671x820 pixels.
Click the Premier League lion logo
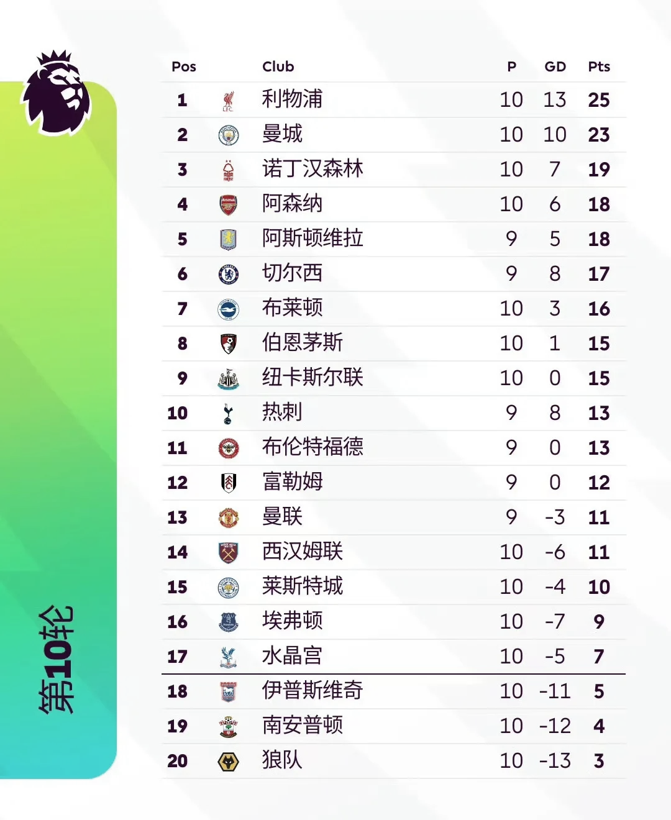[57, 93]
